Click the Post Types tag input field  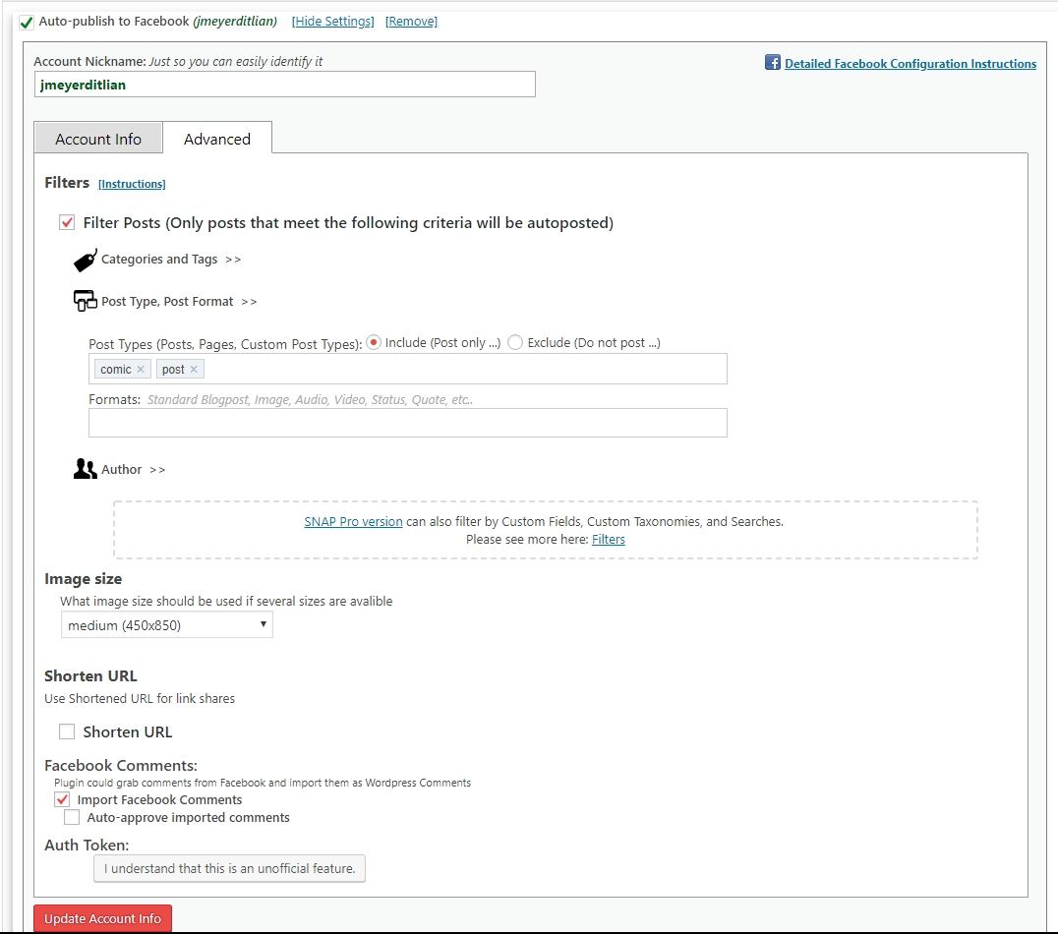[407, 369]
